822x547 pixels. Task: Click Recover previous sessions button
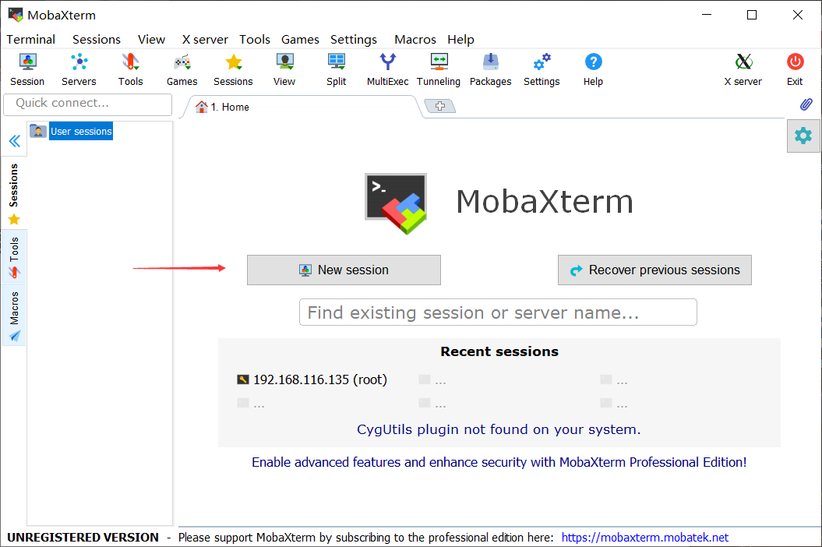coord(654,270)
